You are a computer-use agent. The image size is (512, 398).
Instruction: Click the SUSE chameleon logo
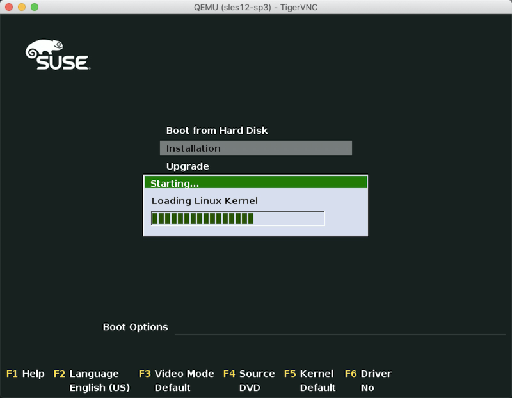(x=57, y=56)
